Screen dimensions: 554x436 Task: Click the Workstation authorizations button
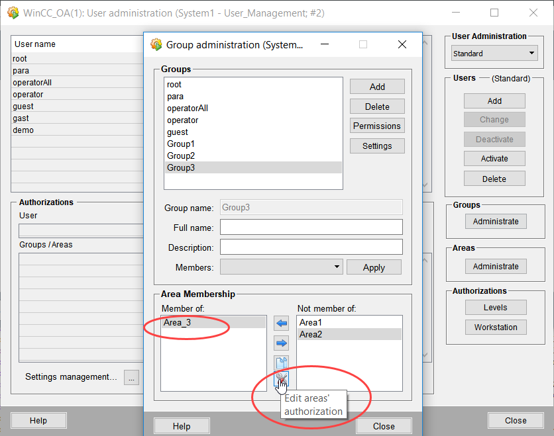495,327
